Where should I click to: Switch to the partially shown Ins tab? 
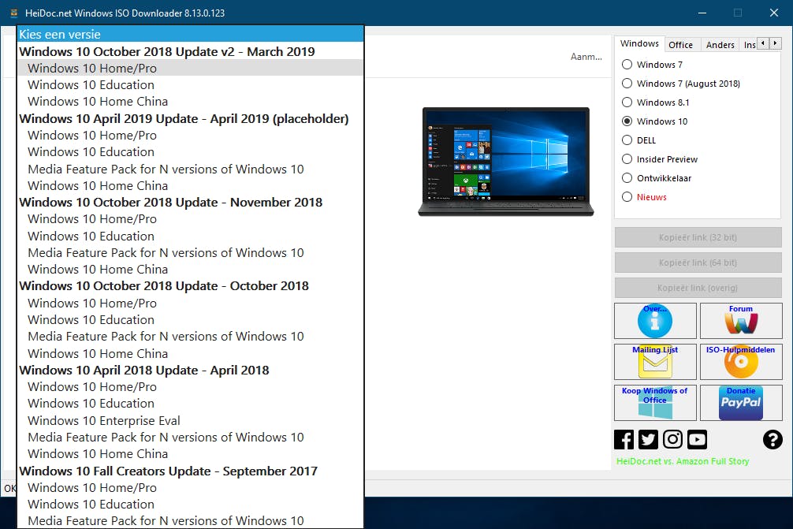[749, 45]
